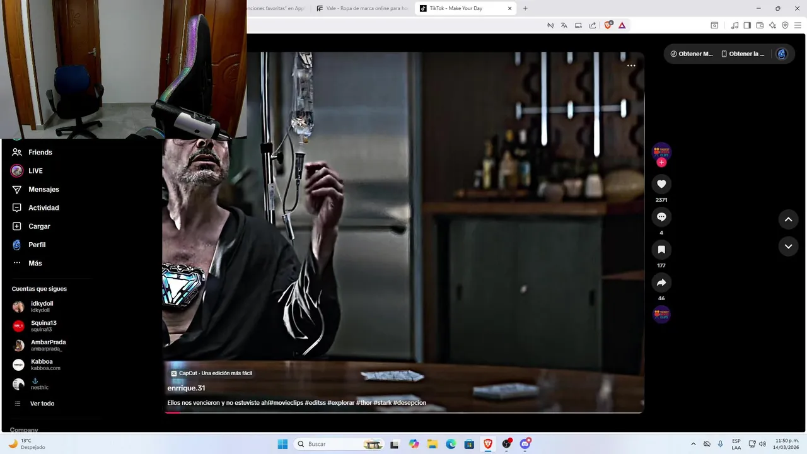Click the #stark hashtag
This screenshot has height=454, width=807.
[x=382, y=403]
